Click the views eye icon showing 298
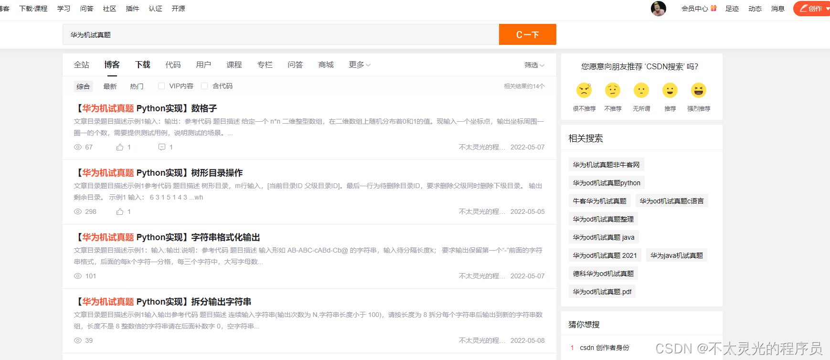The image size is (830, 360). [x=78, y=212]
